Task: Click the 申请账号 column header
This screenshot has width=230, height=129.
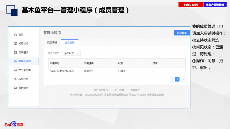Action: point(55,63)
